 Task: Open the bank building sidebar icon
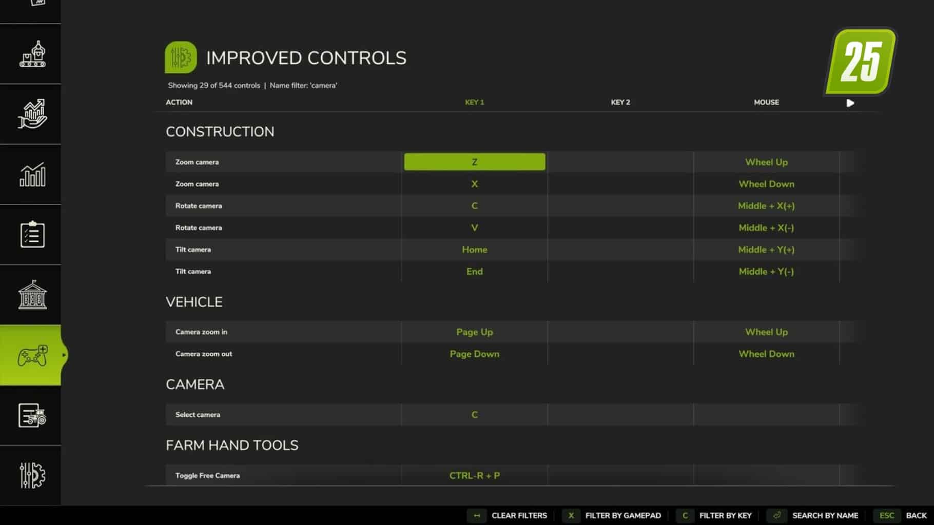(32, 295)
